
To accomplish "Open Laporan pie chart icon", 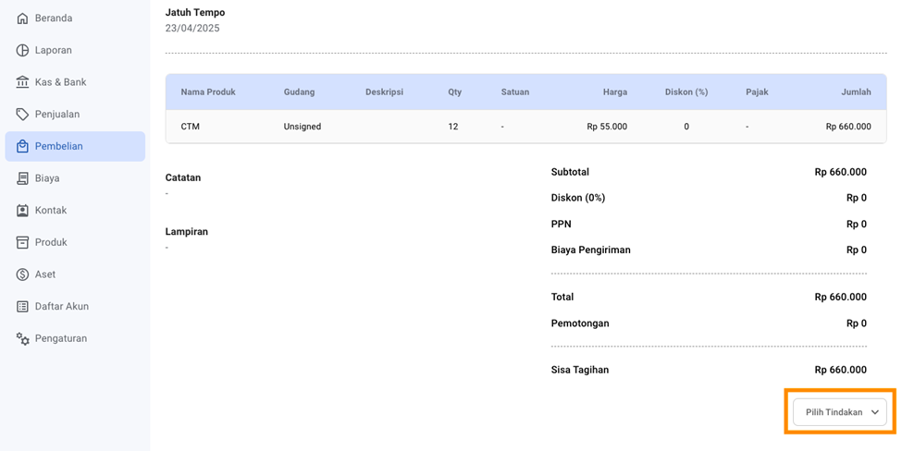I will [23, 50].
